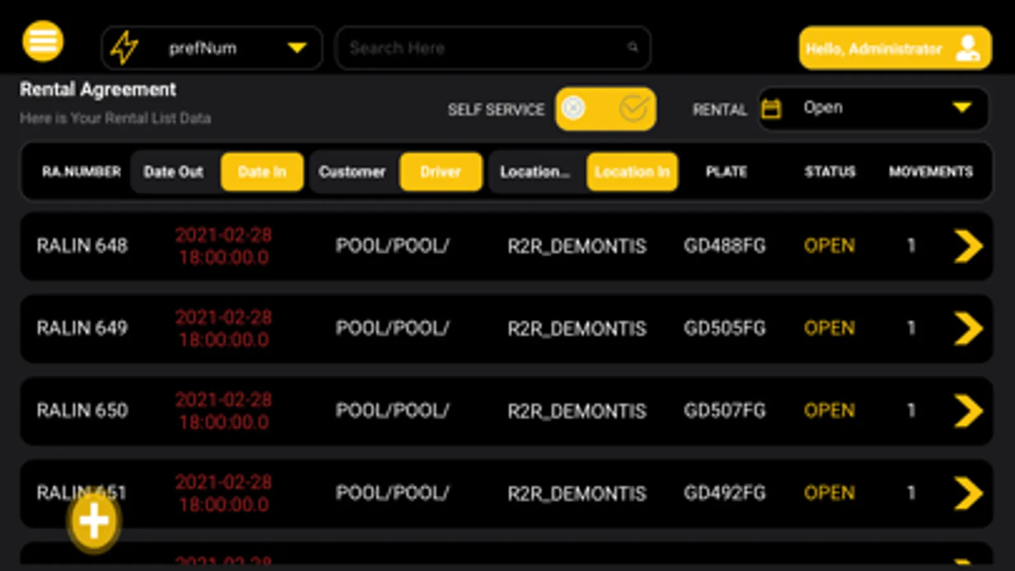Add a new rental with plus button

[x=94, y=522]
